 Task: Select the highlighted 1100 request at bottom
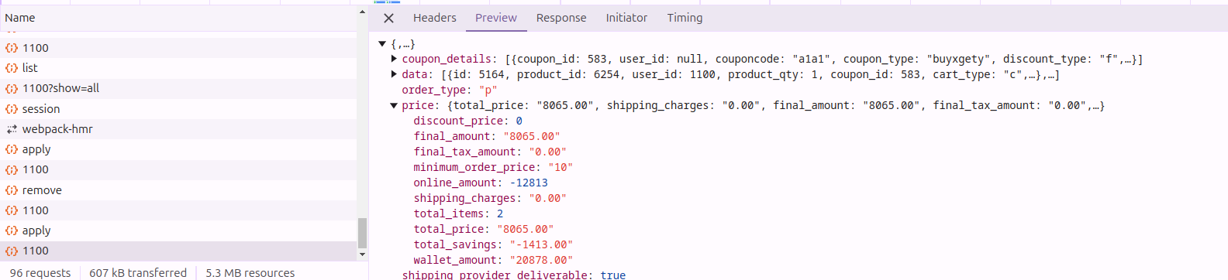(178, 251)
